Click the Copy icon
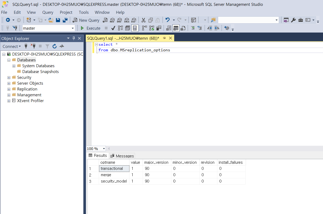Image resolution: width=323 pixels, height=214 pixels. tap(151, 20)
